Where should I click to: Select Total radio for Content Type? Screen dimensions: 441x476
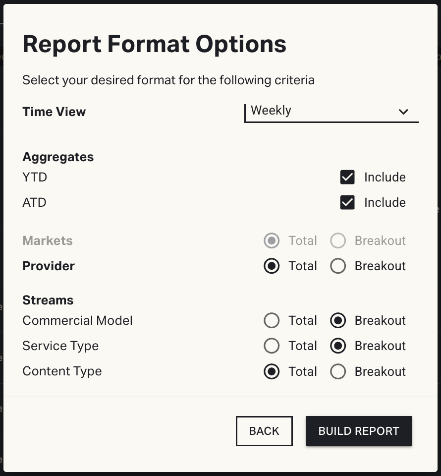tap(272, 372)
